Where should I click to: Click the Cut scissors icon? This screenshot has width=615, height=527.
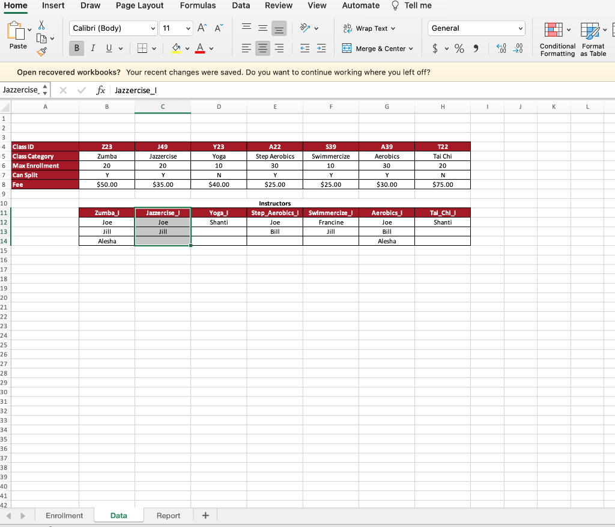pos(41,25)
